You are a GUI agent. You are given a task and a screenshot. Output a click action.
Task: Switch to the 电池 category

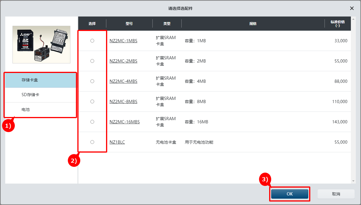coord(41,110)
